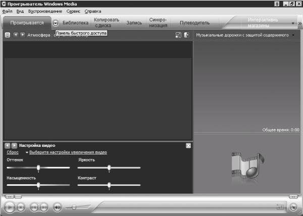Viewport: 303px width, 216px height.
Task: Click the Яркость brightness slider
Action: pos(109,168)
